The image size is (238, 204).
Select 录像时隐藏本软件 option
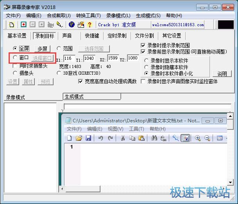pos(146,67)
